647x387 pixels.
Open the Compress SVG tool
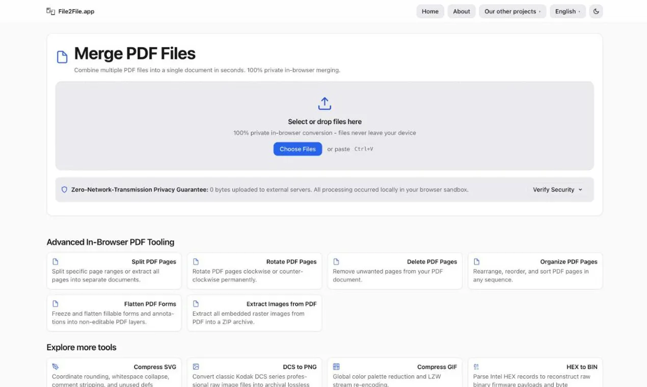point(114,373)
